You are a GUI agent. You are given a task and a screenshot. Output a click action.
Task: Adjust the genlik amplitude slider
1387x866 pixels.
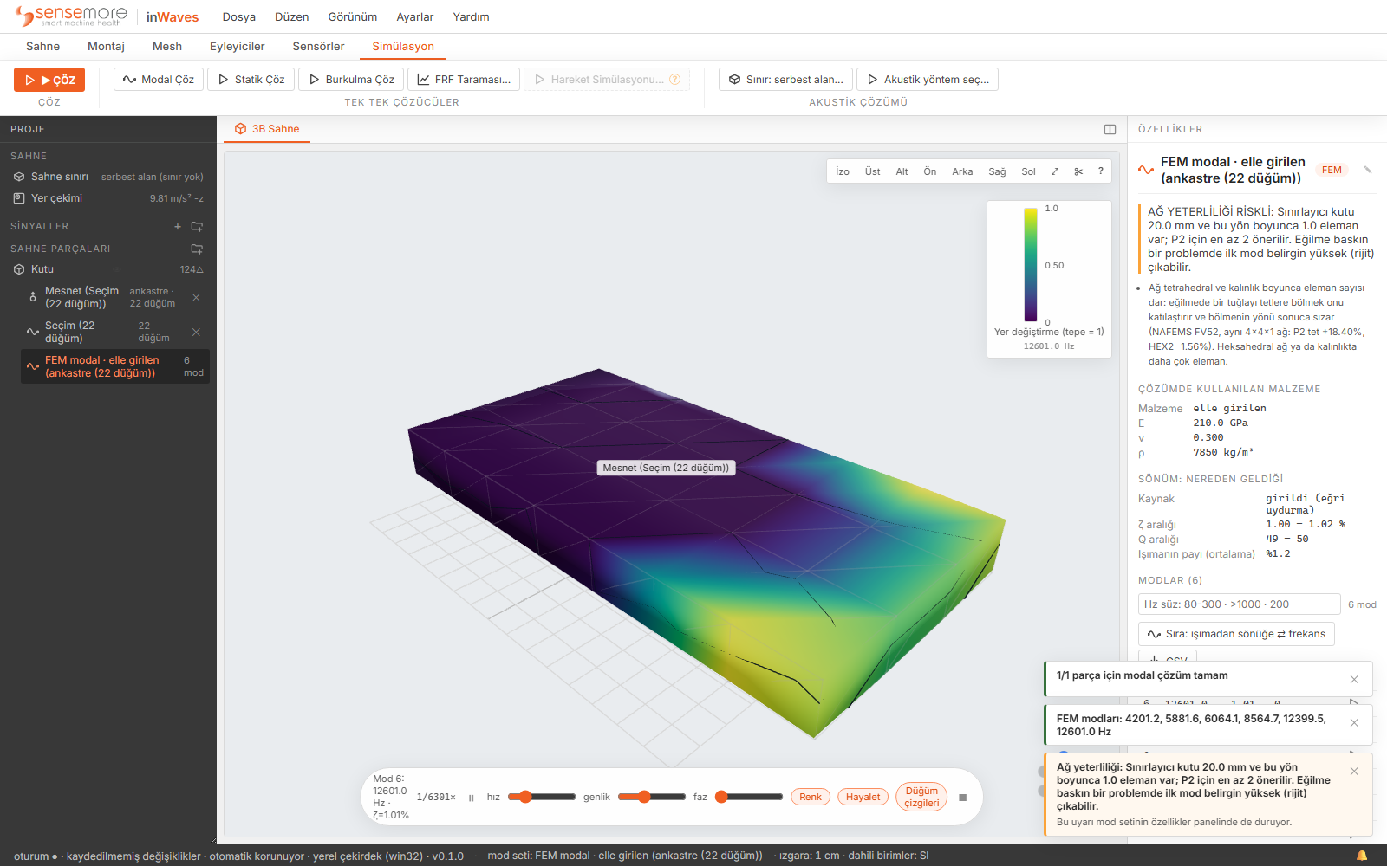648,797
